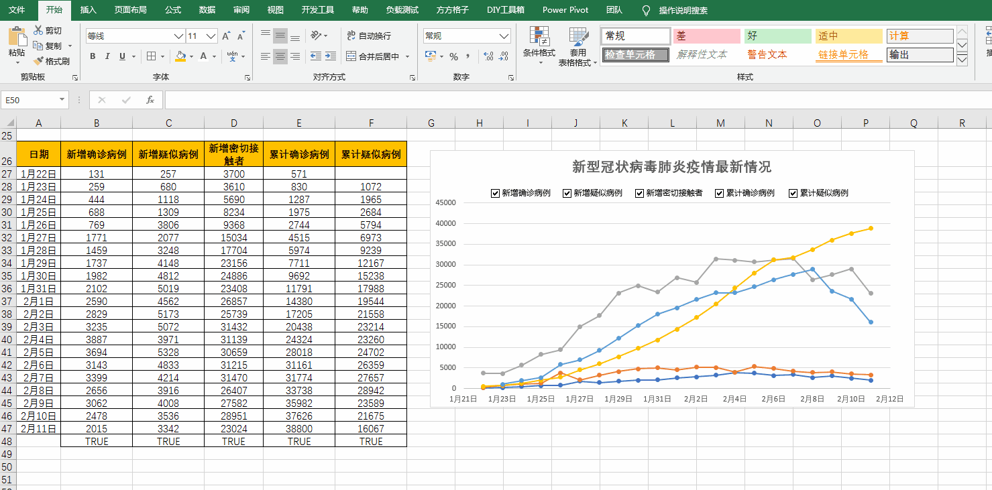Apply the 检查单元格 cell style
The width and height of the screenshot is (992, 490).
click(x=636, y=55)
